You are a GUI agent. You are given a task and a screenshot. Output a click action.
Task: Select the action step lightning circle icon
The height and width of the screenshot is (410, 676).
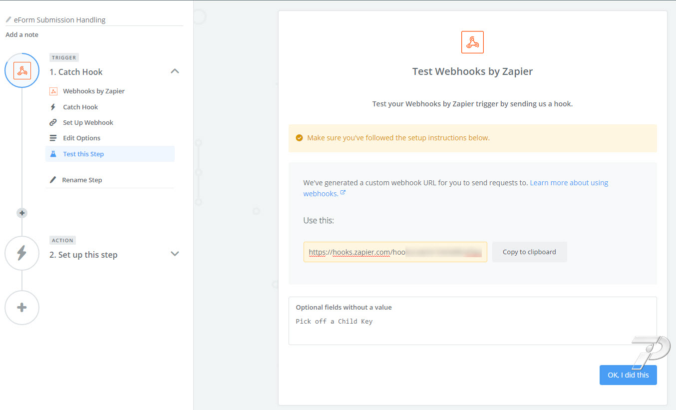coord(22,253)
